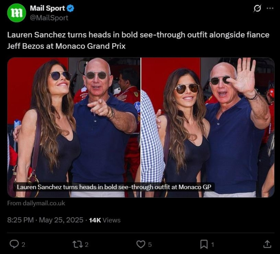Click the like count number 5

tap(150, 245)
